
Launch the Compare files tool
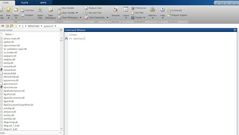(x=27, y=15)
